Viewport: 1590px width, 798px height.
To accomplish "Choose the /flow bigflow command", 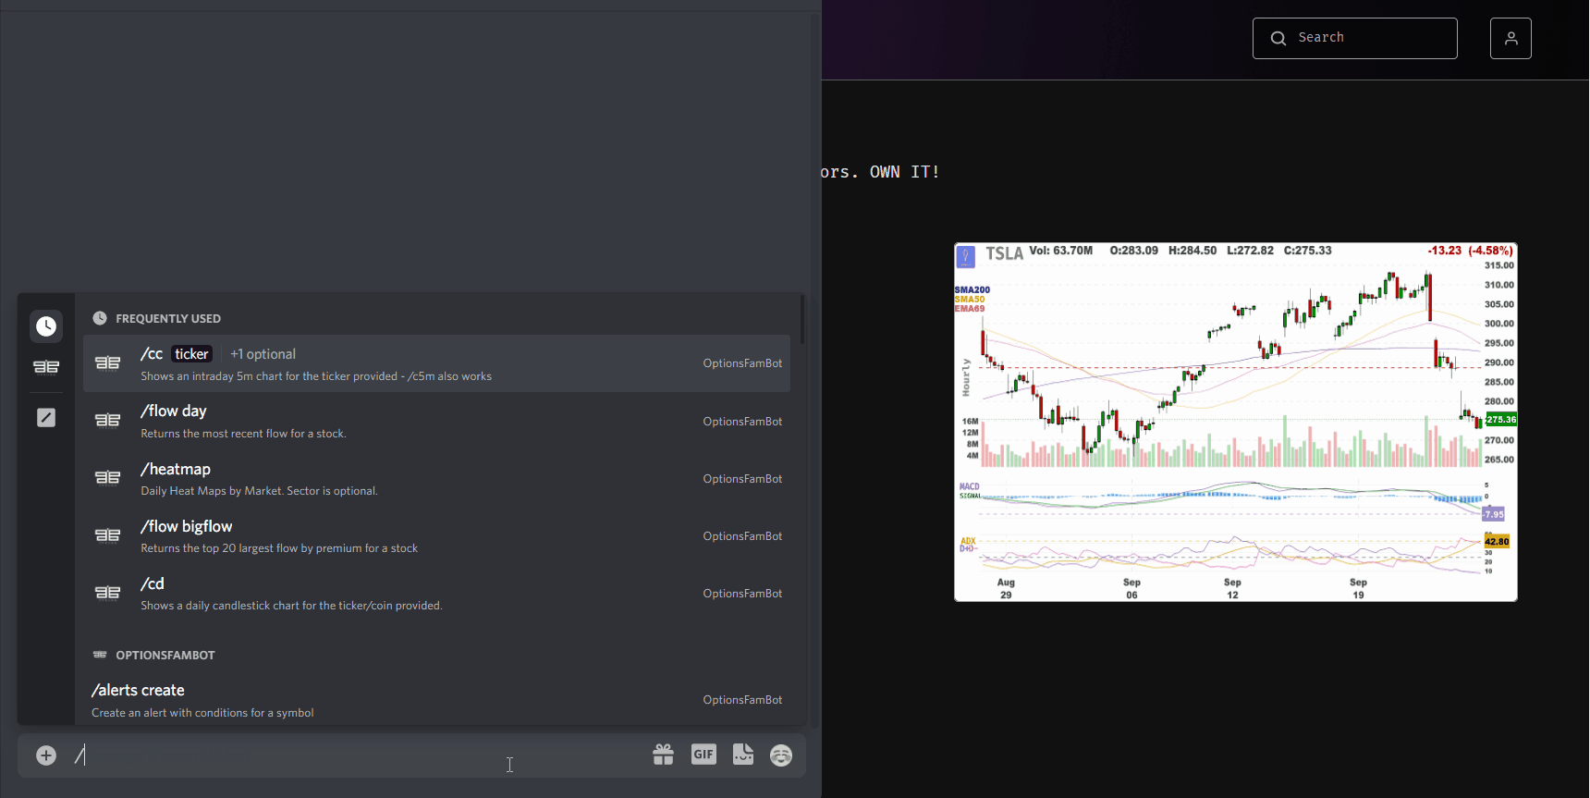I will (x=434, y=536).
